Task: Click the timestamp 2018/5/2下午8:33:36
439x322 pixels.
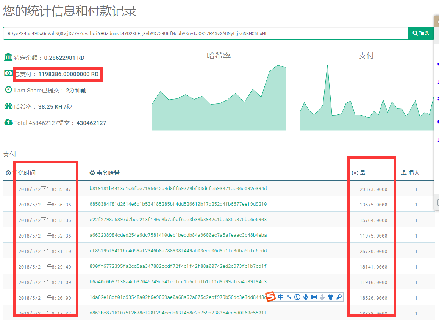Action: (x=45, y=220)
